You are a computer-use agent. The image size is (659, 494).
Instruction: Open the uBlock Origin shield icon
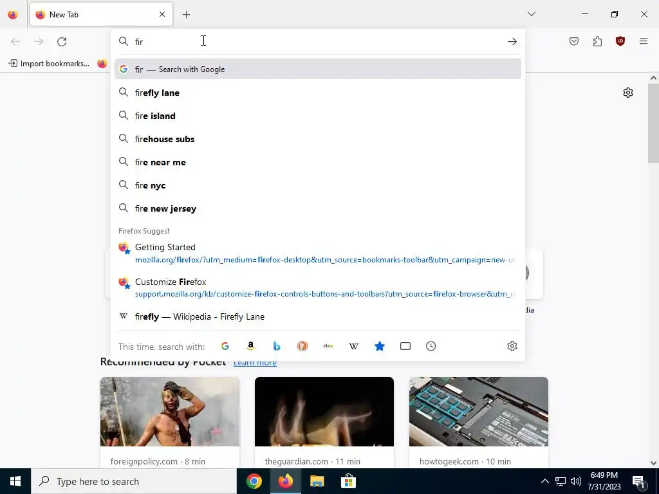click(620, 41)
